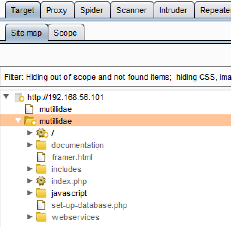The width and height of the screenshot is (232, 228).
Task: Click the set-up-database.php file icon
Action: click(x=41, y=205)
